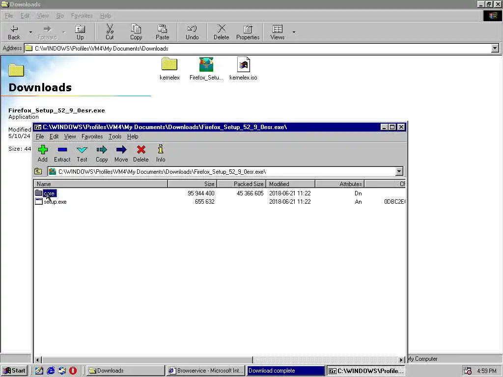Expand the Explorer Address bar dropdown
The width and height of the screenshot is (503, 377).
pyautogui.click(x=495, y=49)
